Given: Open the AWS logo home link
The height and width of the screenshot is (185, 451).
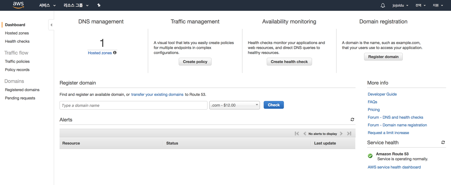Looking at the screenshot, I should tap(18, 5).
